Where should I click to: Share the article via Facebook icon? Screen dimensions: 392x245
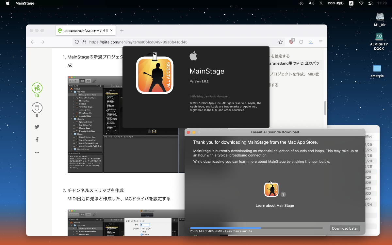tap(37, 139)
